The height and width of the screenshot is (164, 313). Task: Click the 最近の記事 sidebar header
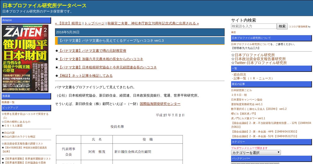click(272, 84)
